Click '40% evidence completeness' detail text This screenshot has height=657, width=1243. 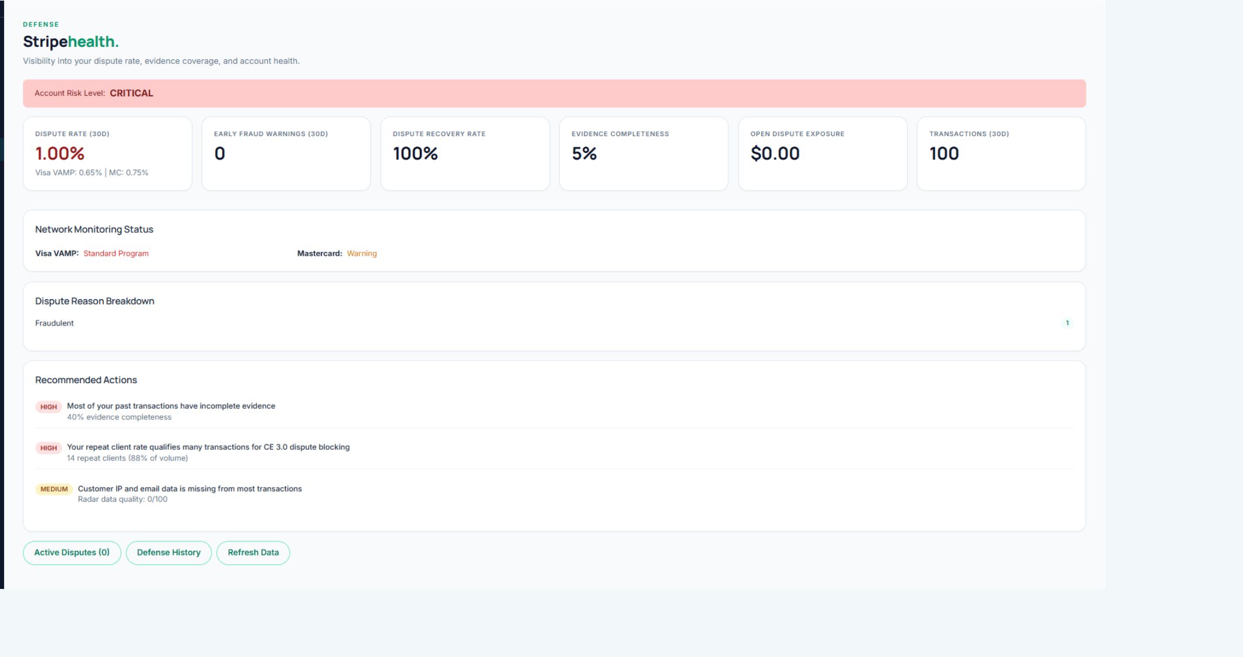tap(119, 417)
